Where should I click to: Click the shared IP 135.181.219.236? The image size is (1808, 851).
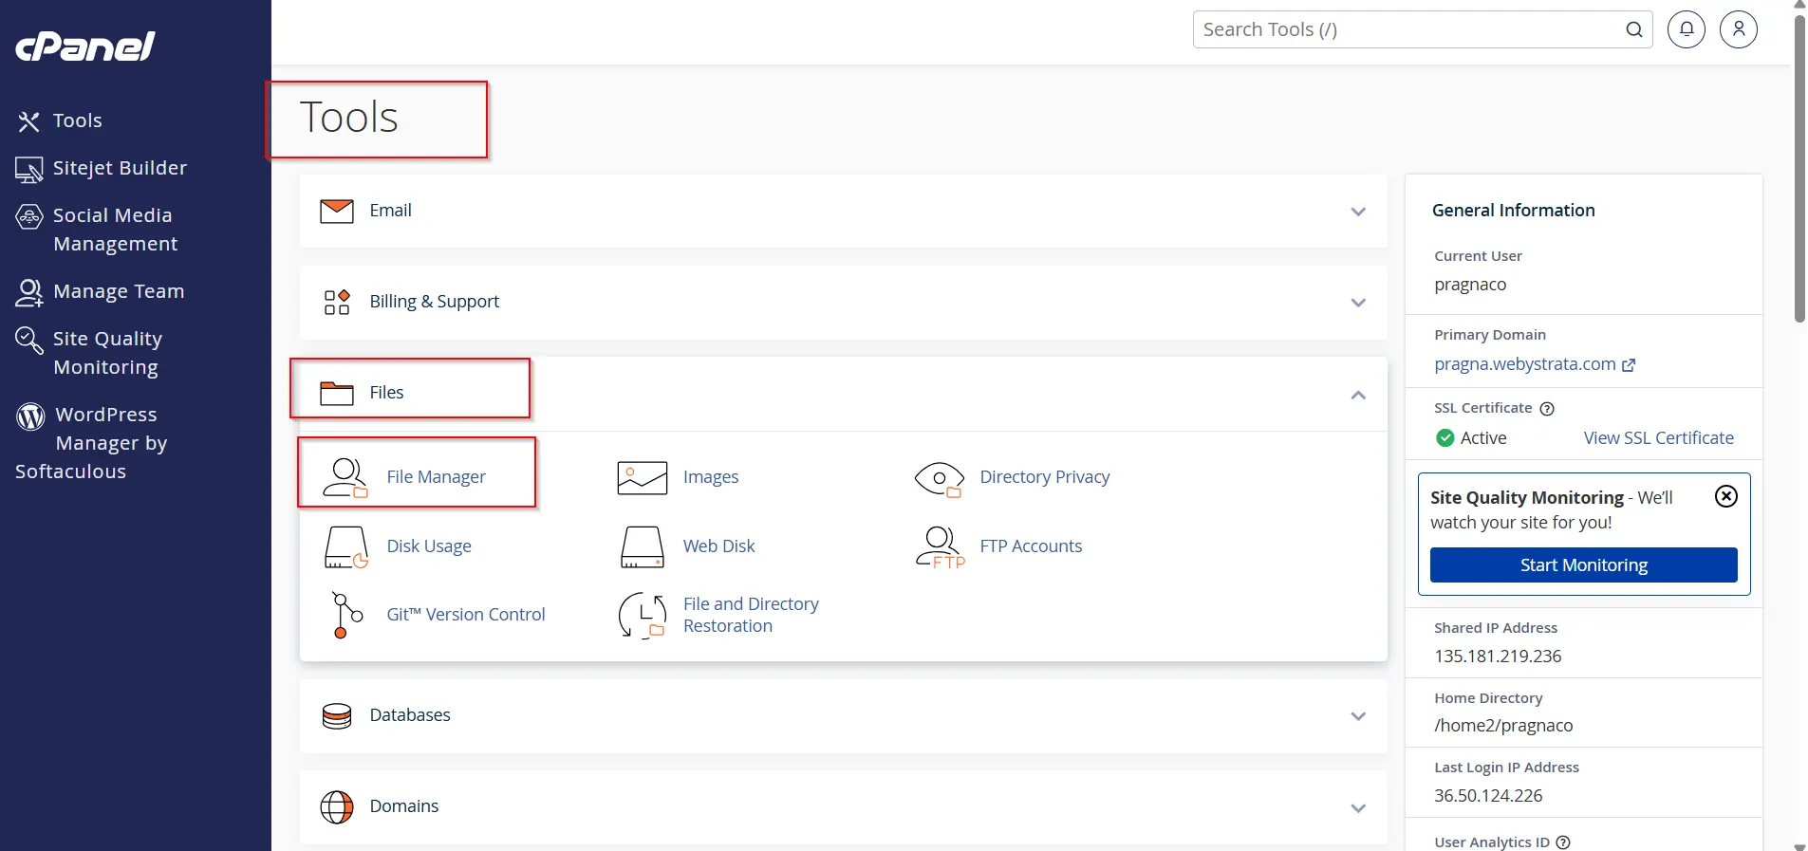pos(1498,657)
